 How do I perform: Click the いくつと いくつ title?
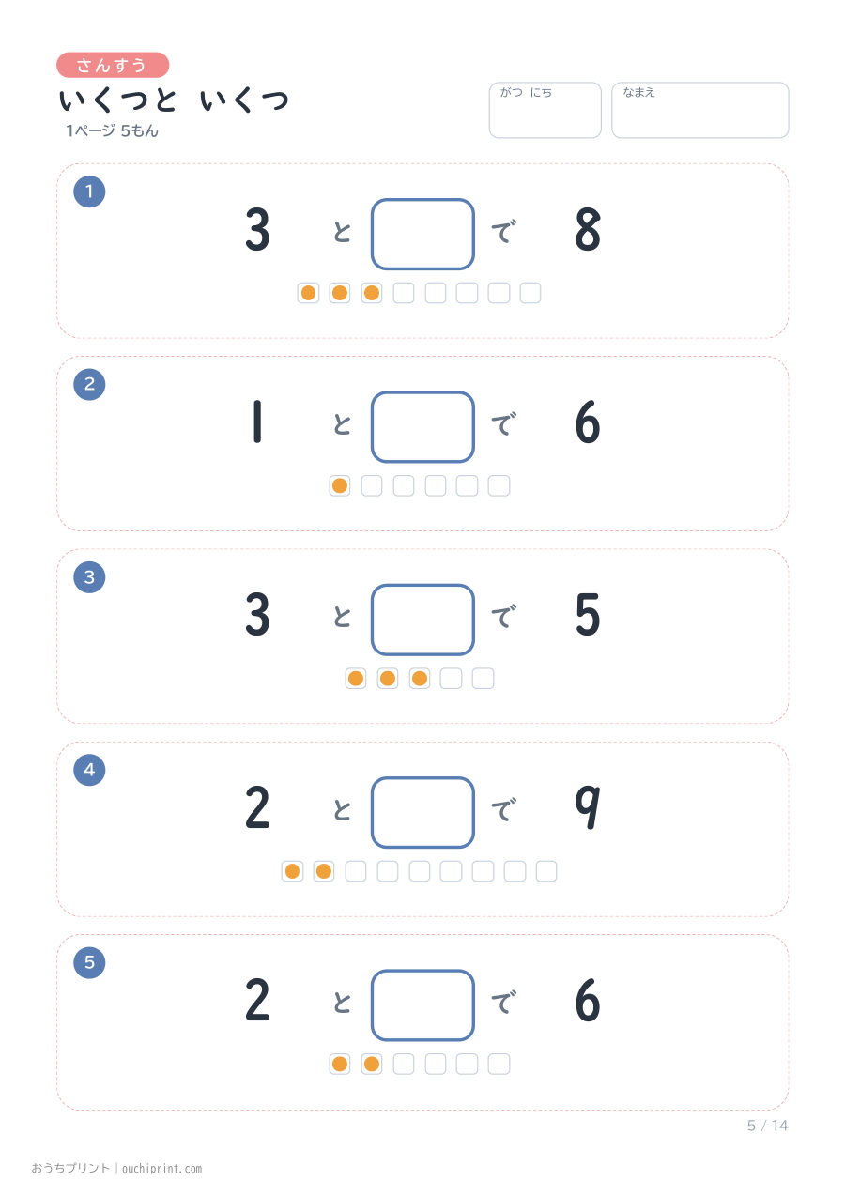point(174,100)
